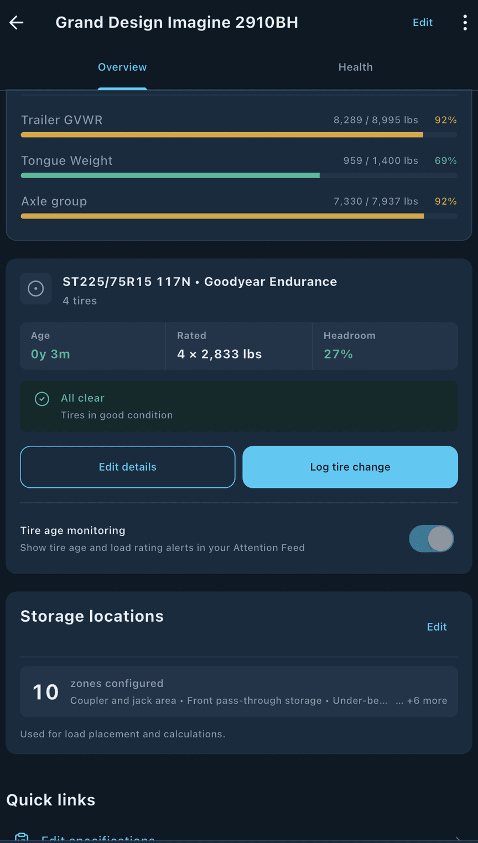This screenshot has height=843, width=478.
Task: Tap the Tongue Weight 69% value
Action: (446, 161)
